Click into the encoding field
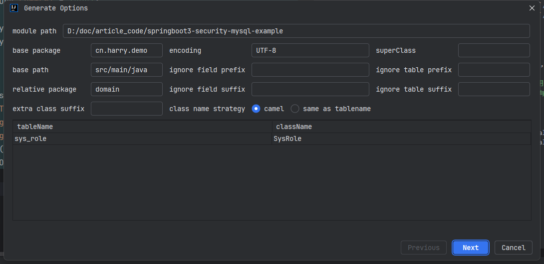Screen dimensions: 544x264 pos(310,50)
